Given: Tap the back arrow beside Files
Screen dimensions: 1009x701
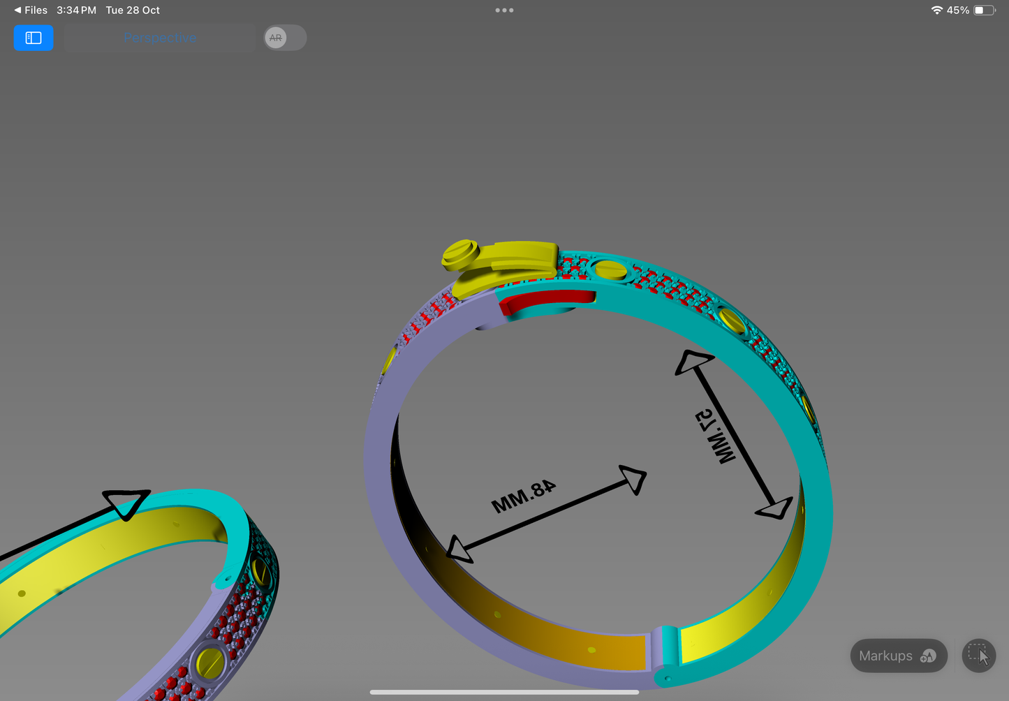Looking at the screenshot, I should pos(17,10).
